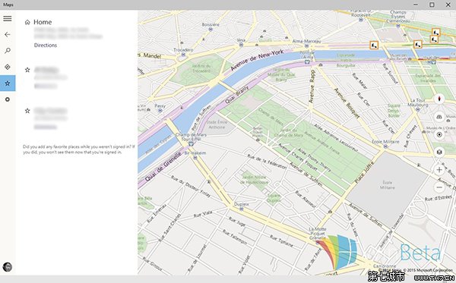Open the Directions diamond icon in sidebar
The width and height of the screenshot is (456, 283).
(x=8, y=67)
